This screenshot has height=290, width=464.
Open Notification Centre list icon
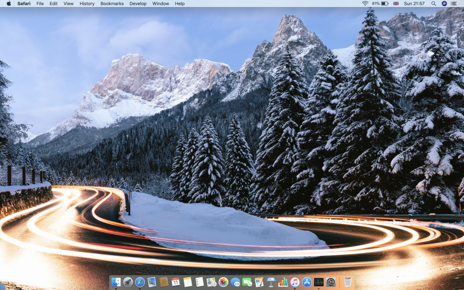click(454, 4)
